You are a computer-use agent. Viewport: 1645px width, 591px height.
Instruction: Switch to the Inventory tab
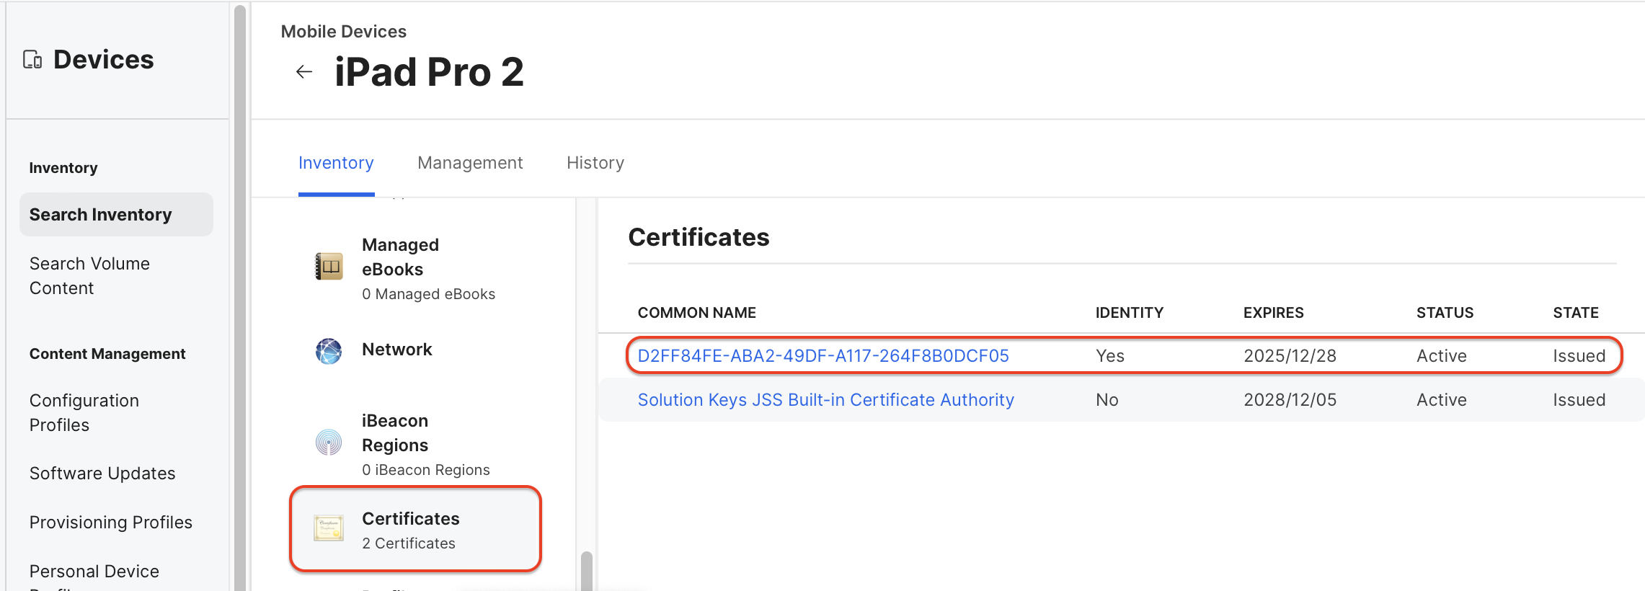point(336,163)
